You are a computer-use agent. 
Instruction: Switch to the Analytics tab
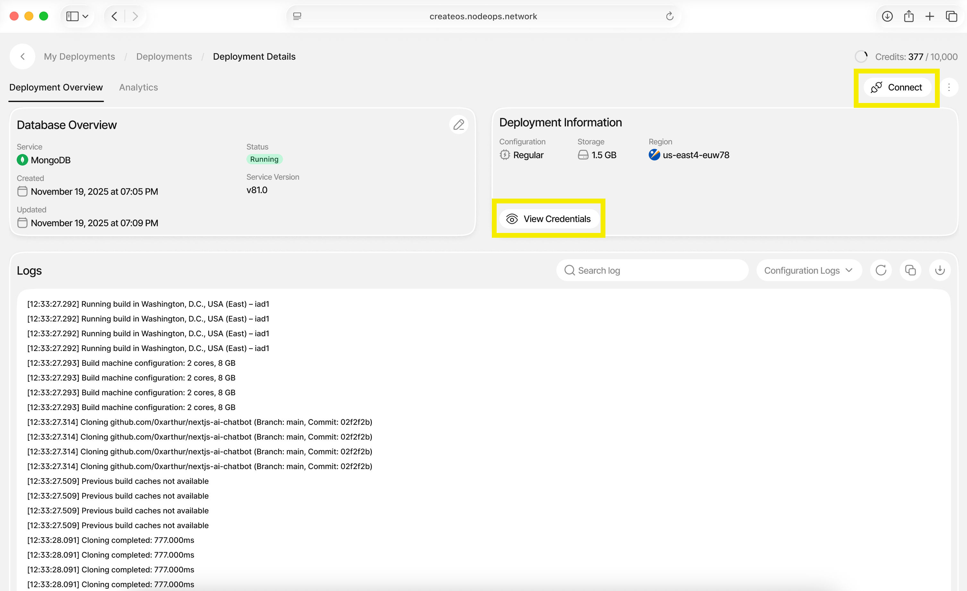click(138, 87)
